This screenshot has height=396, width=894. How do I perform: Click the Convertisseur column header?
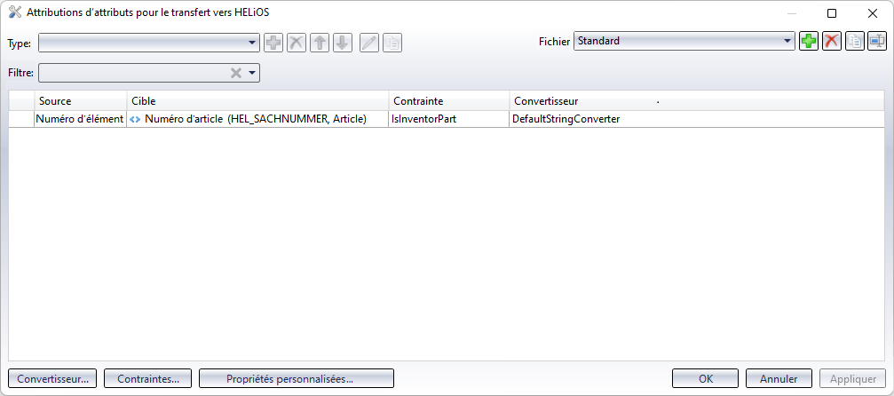pos(696,101)
